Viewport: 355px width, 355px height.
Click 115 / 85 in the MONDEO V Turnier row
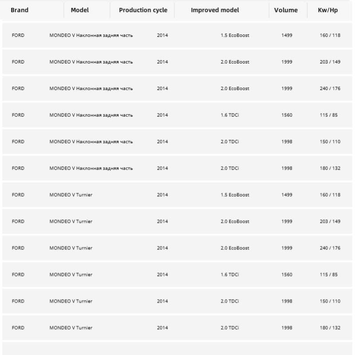328,275
